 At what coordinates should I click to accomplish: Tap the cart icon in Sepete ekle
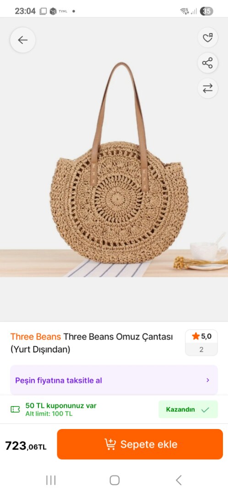(x=110, y=444)
